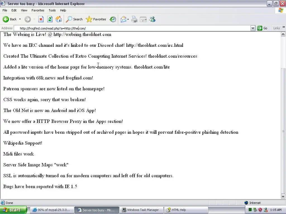Viewport: 286px width, 214px height.
Task: Click green Task Manager CPU tray icon
Action: point(250,210)
